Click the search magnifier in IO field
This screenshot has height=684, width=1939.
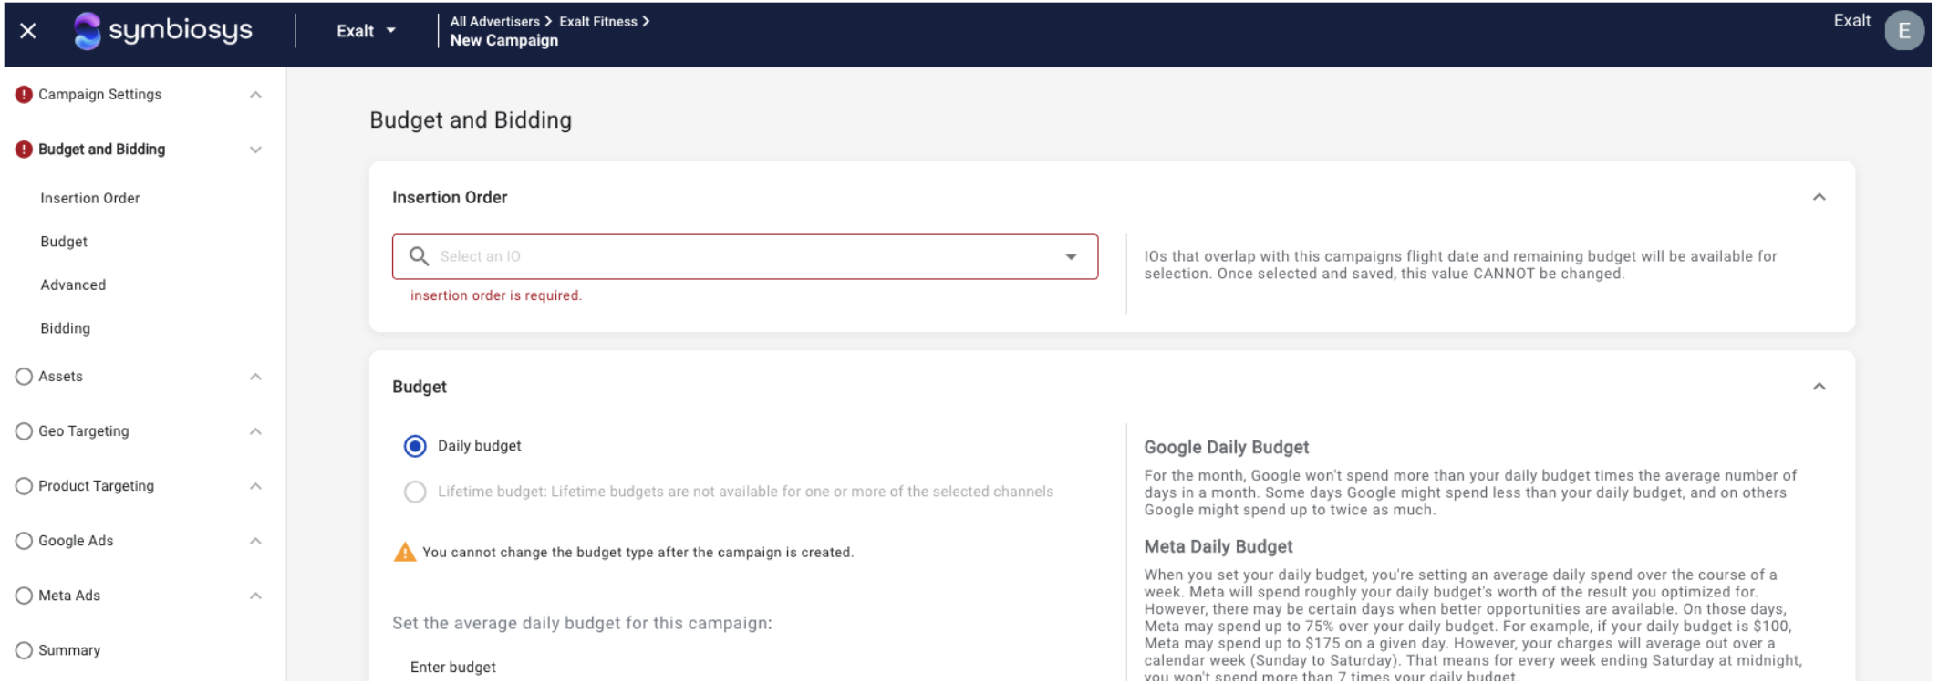pos(419,256)
